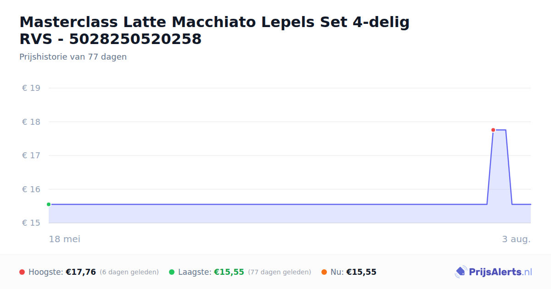Image resolution: width=551 pixels, height=289 pixels.
Task: Click the red Hoogste legend dot
Action: click(x=22, y=272)
